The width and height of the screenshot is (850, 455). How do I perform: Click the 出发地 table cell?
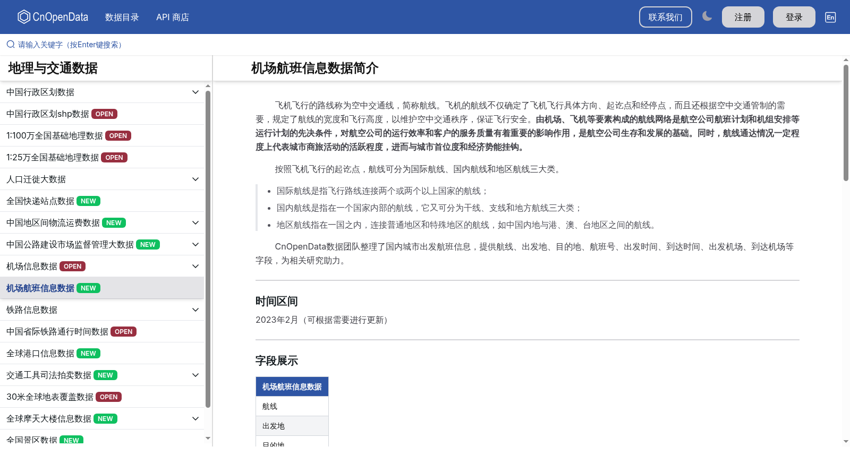292,426
